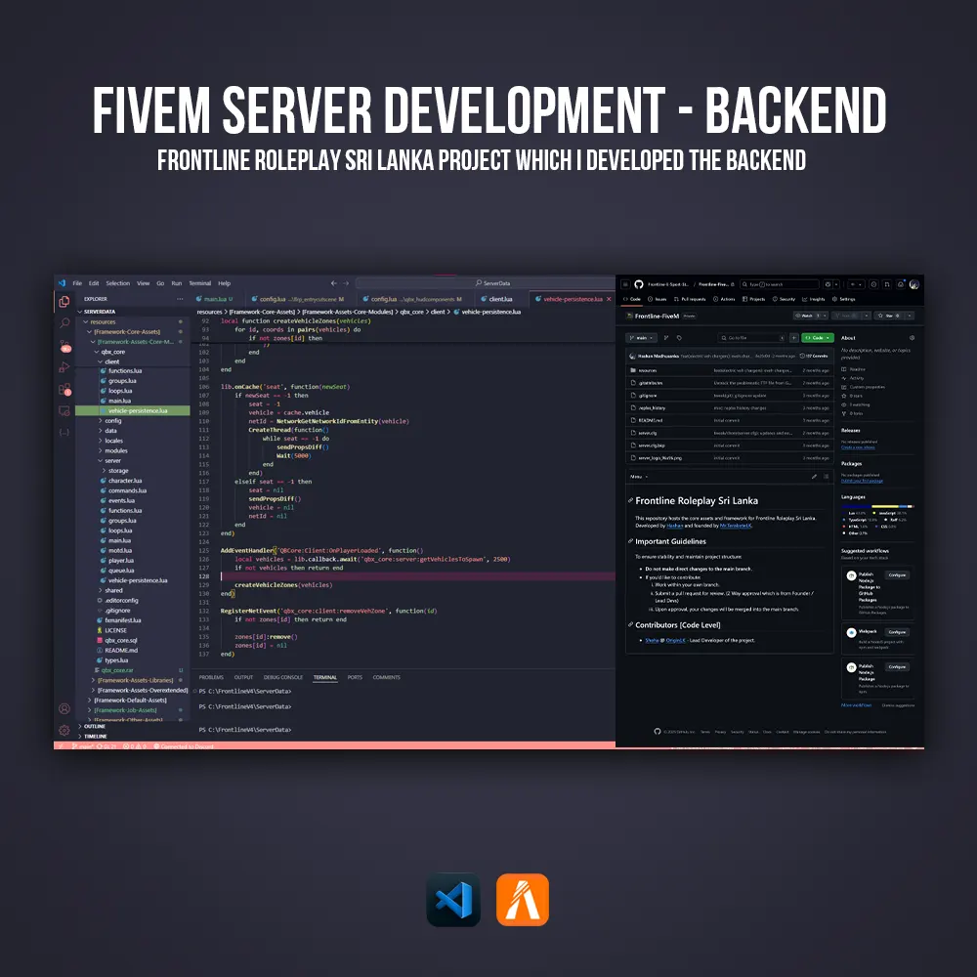Image resolution: width=977 pixels, height=977 pixels.
Task: Click the pencil icon to edit the README
Action: tap(814, 477)
